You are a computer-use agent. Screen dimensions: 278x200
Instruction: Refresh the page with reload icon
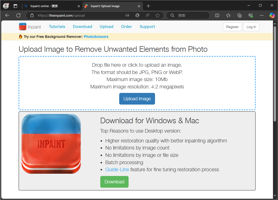[18, 15]
